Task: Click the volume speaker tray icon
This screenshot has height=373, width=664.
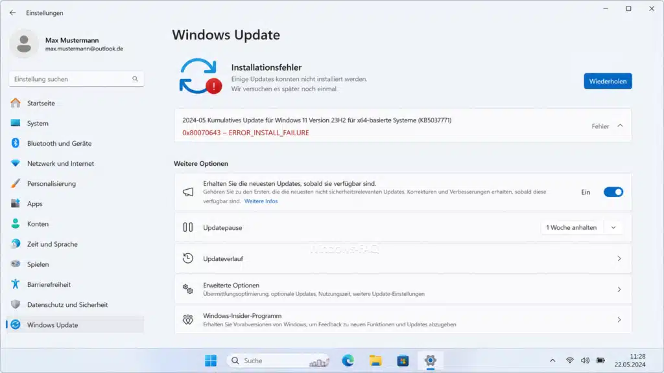Action: point(586,360)
